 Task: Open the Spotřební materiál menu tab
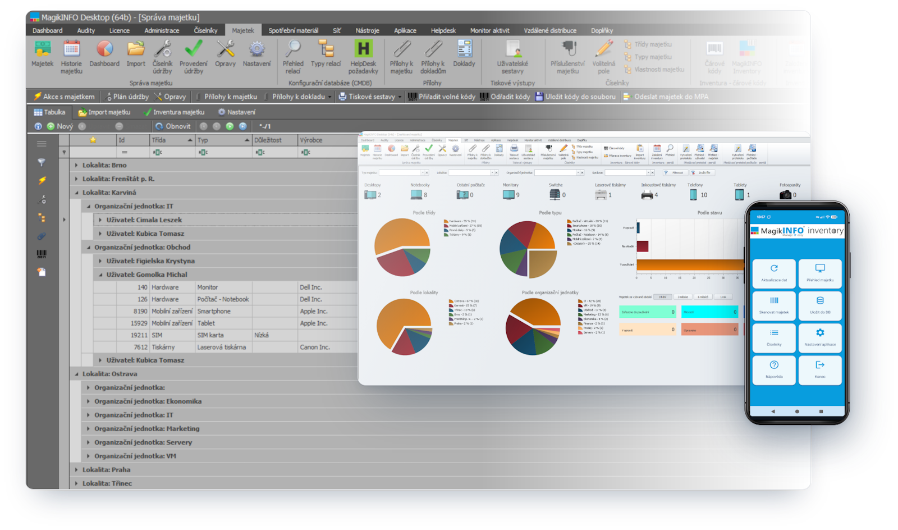(293, 30)
